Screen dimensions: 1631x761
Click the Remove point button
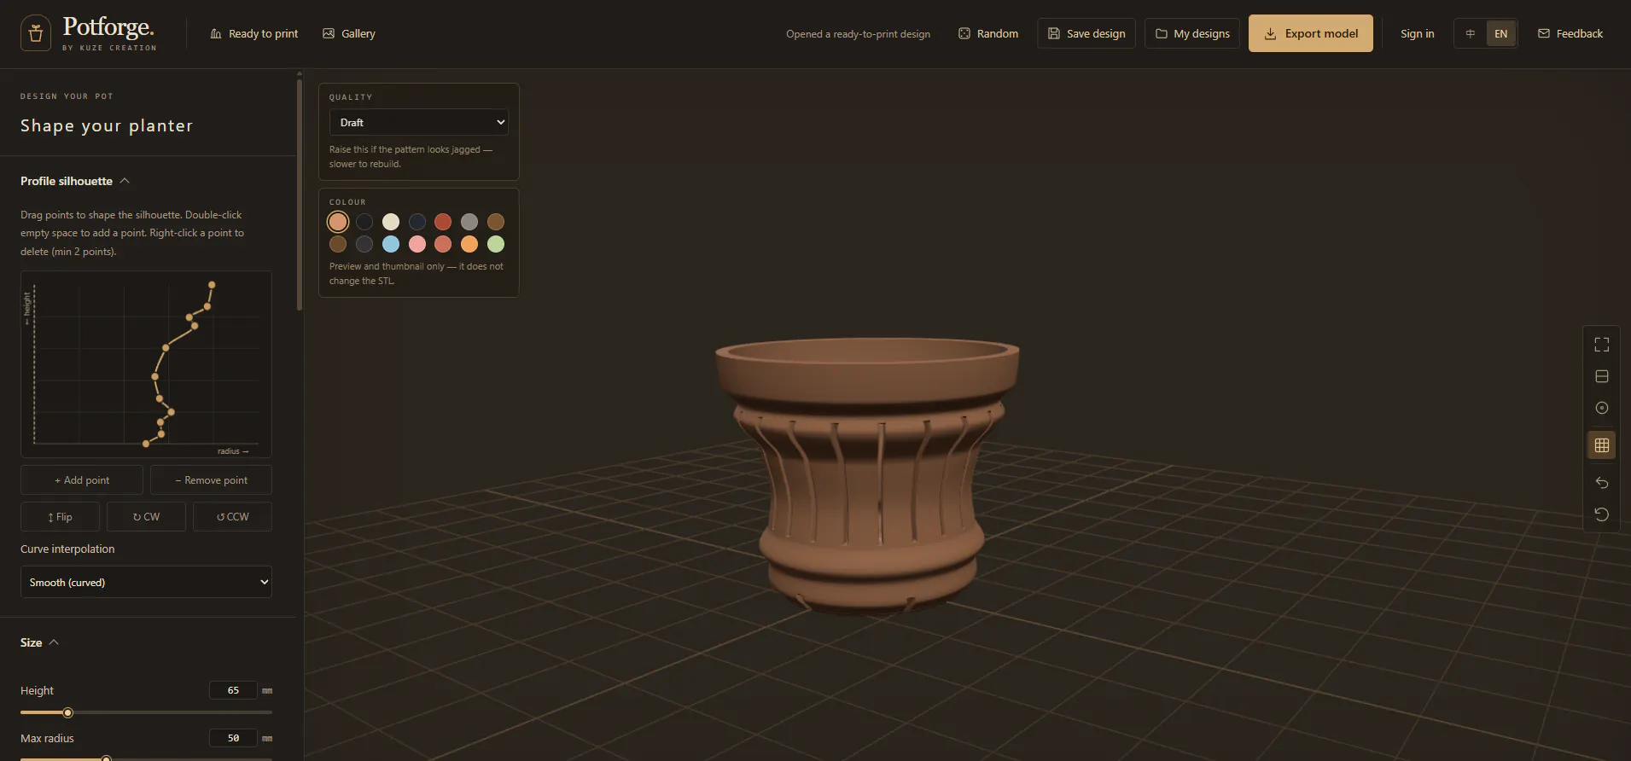click(211, 480)
